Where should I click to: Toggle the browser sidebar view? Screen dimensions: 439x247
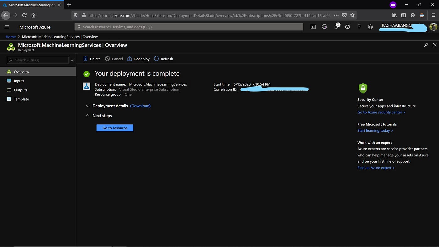pyautogui.click(x=404, y=15)
